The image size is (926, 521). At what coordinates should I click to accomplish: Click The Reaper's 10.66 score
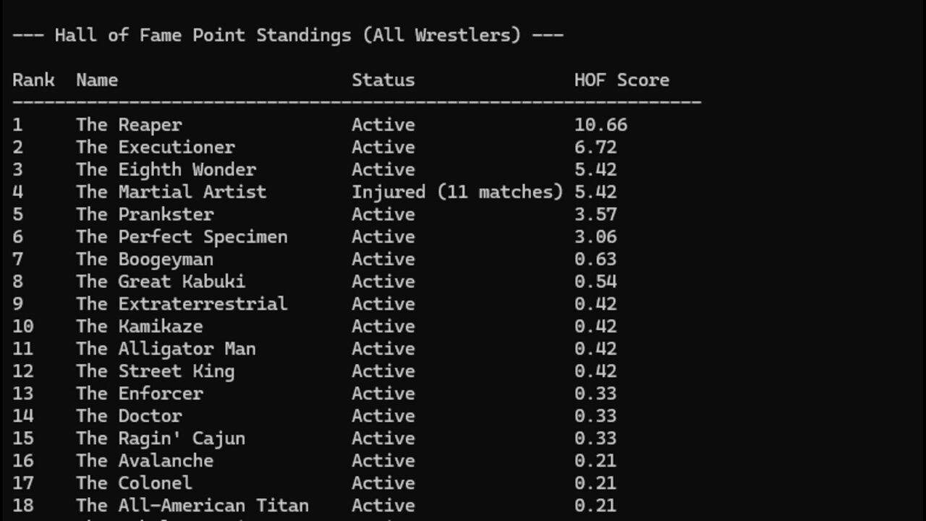click(600, 124)
